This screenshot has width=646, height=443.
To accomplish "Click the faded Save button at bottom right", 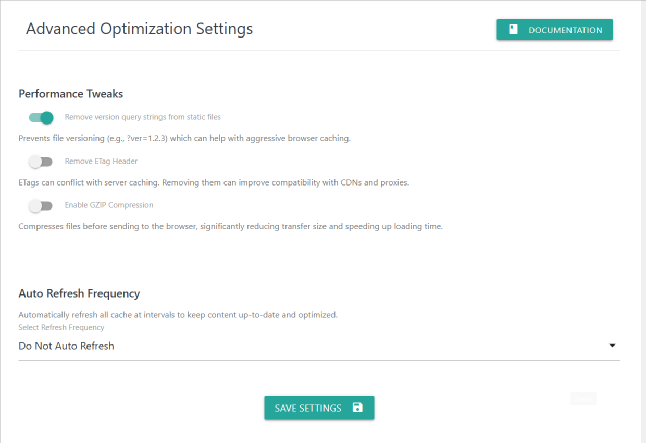I will click(583, 399).
